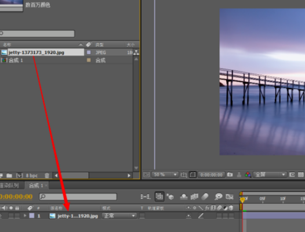The height and width of the screenshot is (232, 305).
Task: Switch to the 合成 1 timeline tab
Action: [x=36, y=185]
